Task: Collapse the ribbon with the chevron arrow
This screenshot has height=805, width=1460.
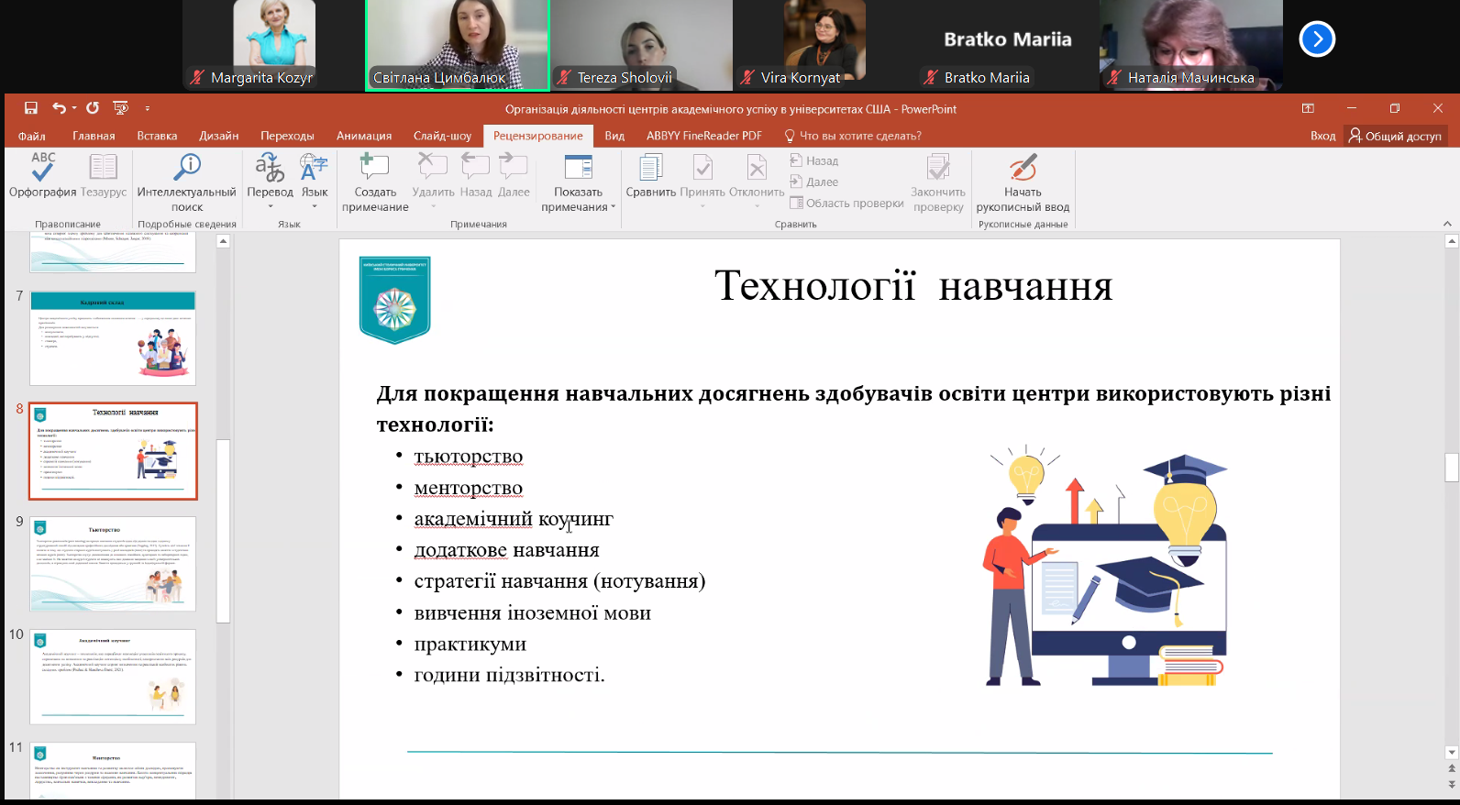Action: click(1447, 224)
